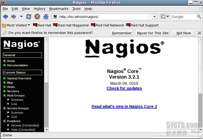Open the Services status page
The image size is (203, 139).
coord(13,91)
